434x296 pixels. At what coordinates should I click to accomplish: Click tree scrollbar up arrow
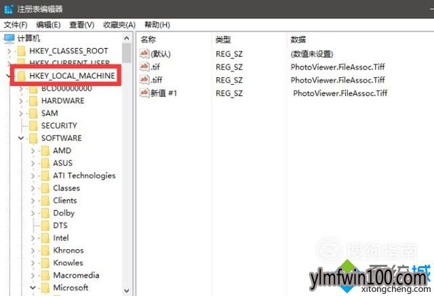point(127,38)
